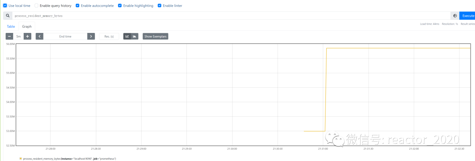475x161 pixels.
Task: Click Show Exemplars button
Action: point(155,36)
